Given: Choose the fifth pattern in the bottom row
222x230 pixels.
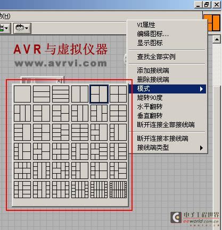Looking at the screenshot, I should point(99,190).
